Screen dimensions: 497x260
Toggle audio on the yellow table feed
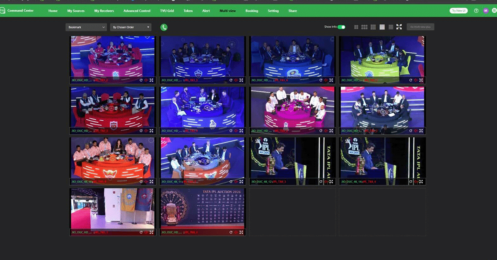click(415, 80)
